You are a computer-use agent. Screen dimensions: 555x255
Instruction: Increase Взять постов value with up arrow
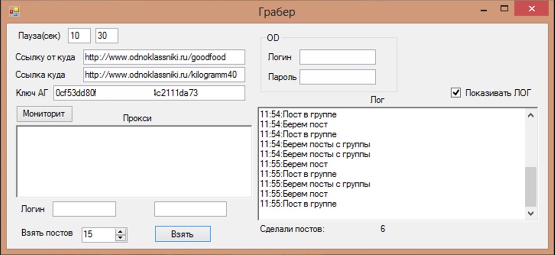121,231
